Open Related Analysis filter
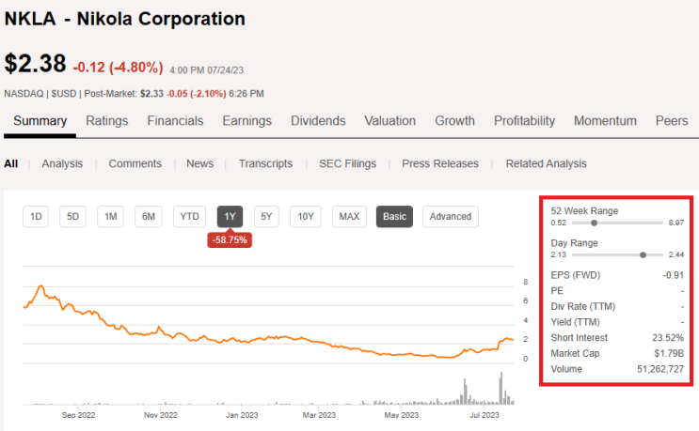 [x=546, y=163]
